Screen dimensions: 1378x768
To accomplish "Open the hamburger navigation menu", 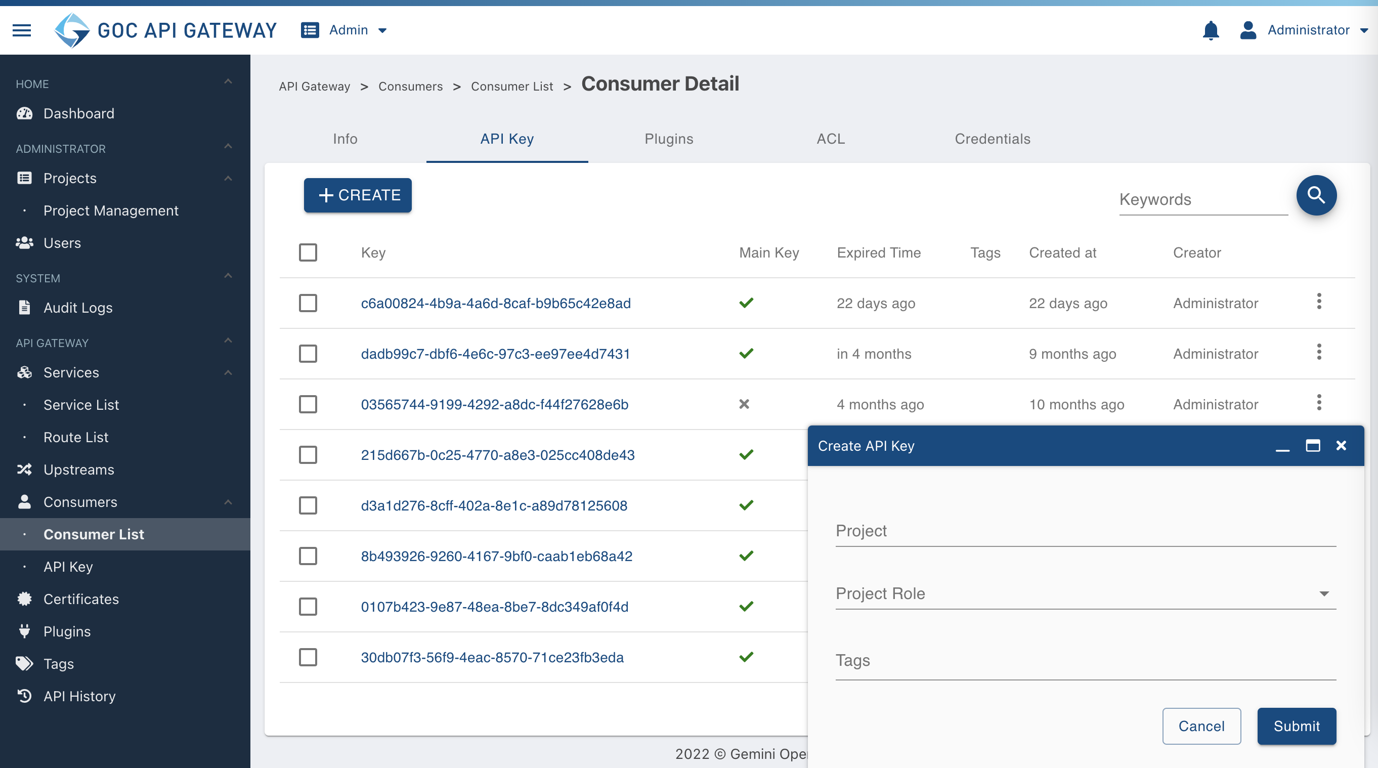I will (x=21, y=30).
